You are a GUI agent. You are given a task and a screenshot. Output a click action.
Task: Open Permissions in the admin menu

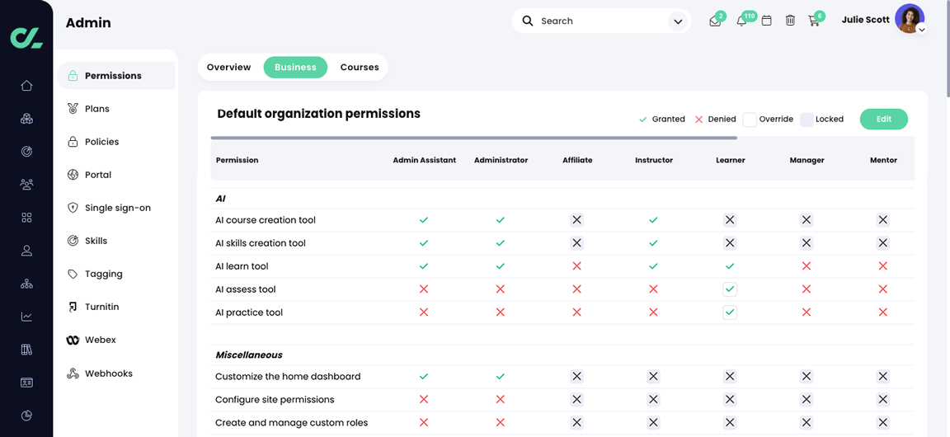point(116,76)
